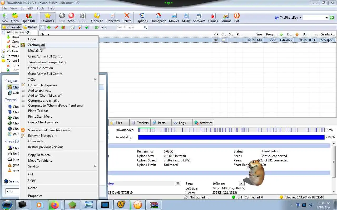Filter active tasks up-down arrows icon
This screenshot has height=210, width=337.
coord(63,27)
